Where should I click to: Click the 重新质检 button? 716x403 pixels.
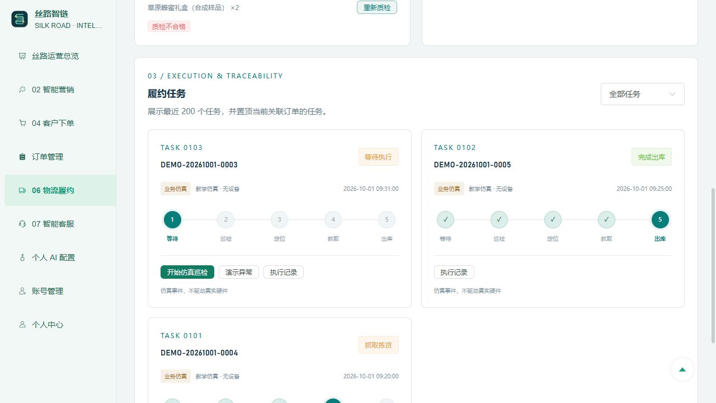(x=377, y=7)
